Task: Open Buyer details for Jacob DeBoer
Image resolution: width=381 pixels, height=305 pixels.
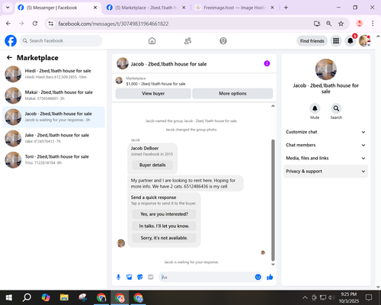Action: pyautogui.click(x=152, y=165)
